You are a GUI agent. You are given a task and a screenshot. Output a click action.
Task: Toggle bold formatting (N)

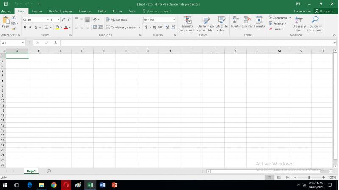(25, 27)
